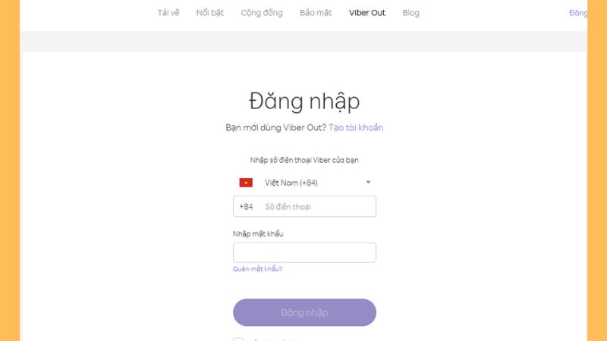Click the +84 prefix in phone field

tap(246, 207)
